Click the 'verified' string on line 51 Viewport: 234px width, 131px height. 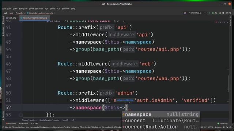pos(196,100)
